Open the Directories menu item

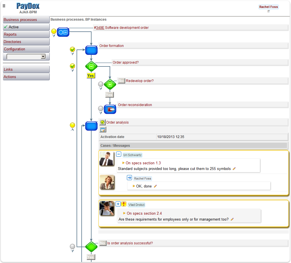pyautogui.click(x=26, y=42)
